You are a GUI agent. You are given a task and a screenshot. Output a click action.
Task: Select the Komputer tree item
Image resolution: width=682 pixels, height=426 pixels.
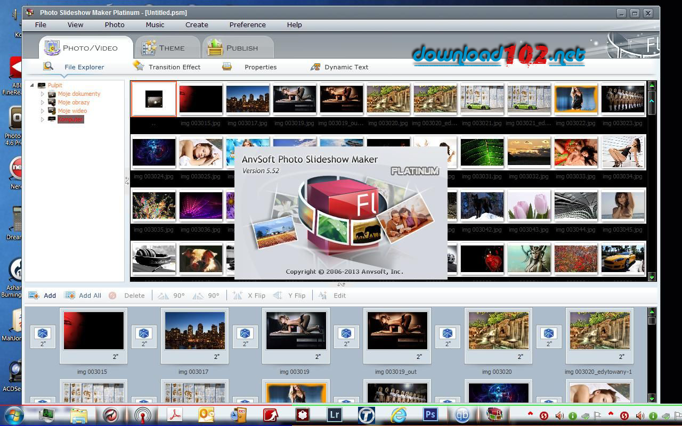(x=70, y=119)
